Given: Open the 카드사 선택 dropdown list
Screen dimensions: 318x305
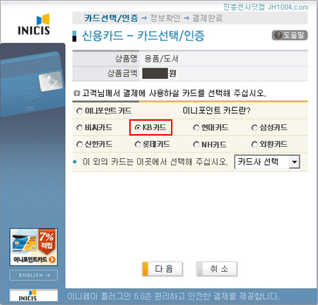Looking at the screenshot, I should point(267,162).
